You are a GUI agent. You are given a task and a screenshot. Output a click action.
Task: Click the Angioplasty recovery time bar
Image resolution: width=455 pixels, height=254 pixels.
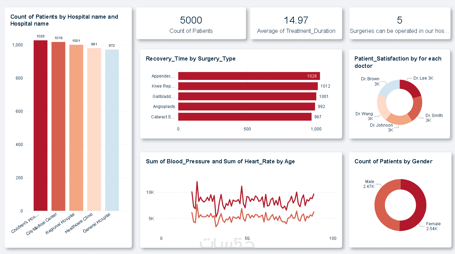point(246,107)
